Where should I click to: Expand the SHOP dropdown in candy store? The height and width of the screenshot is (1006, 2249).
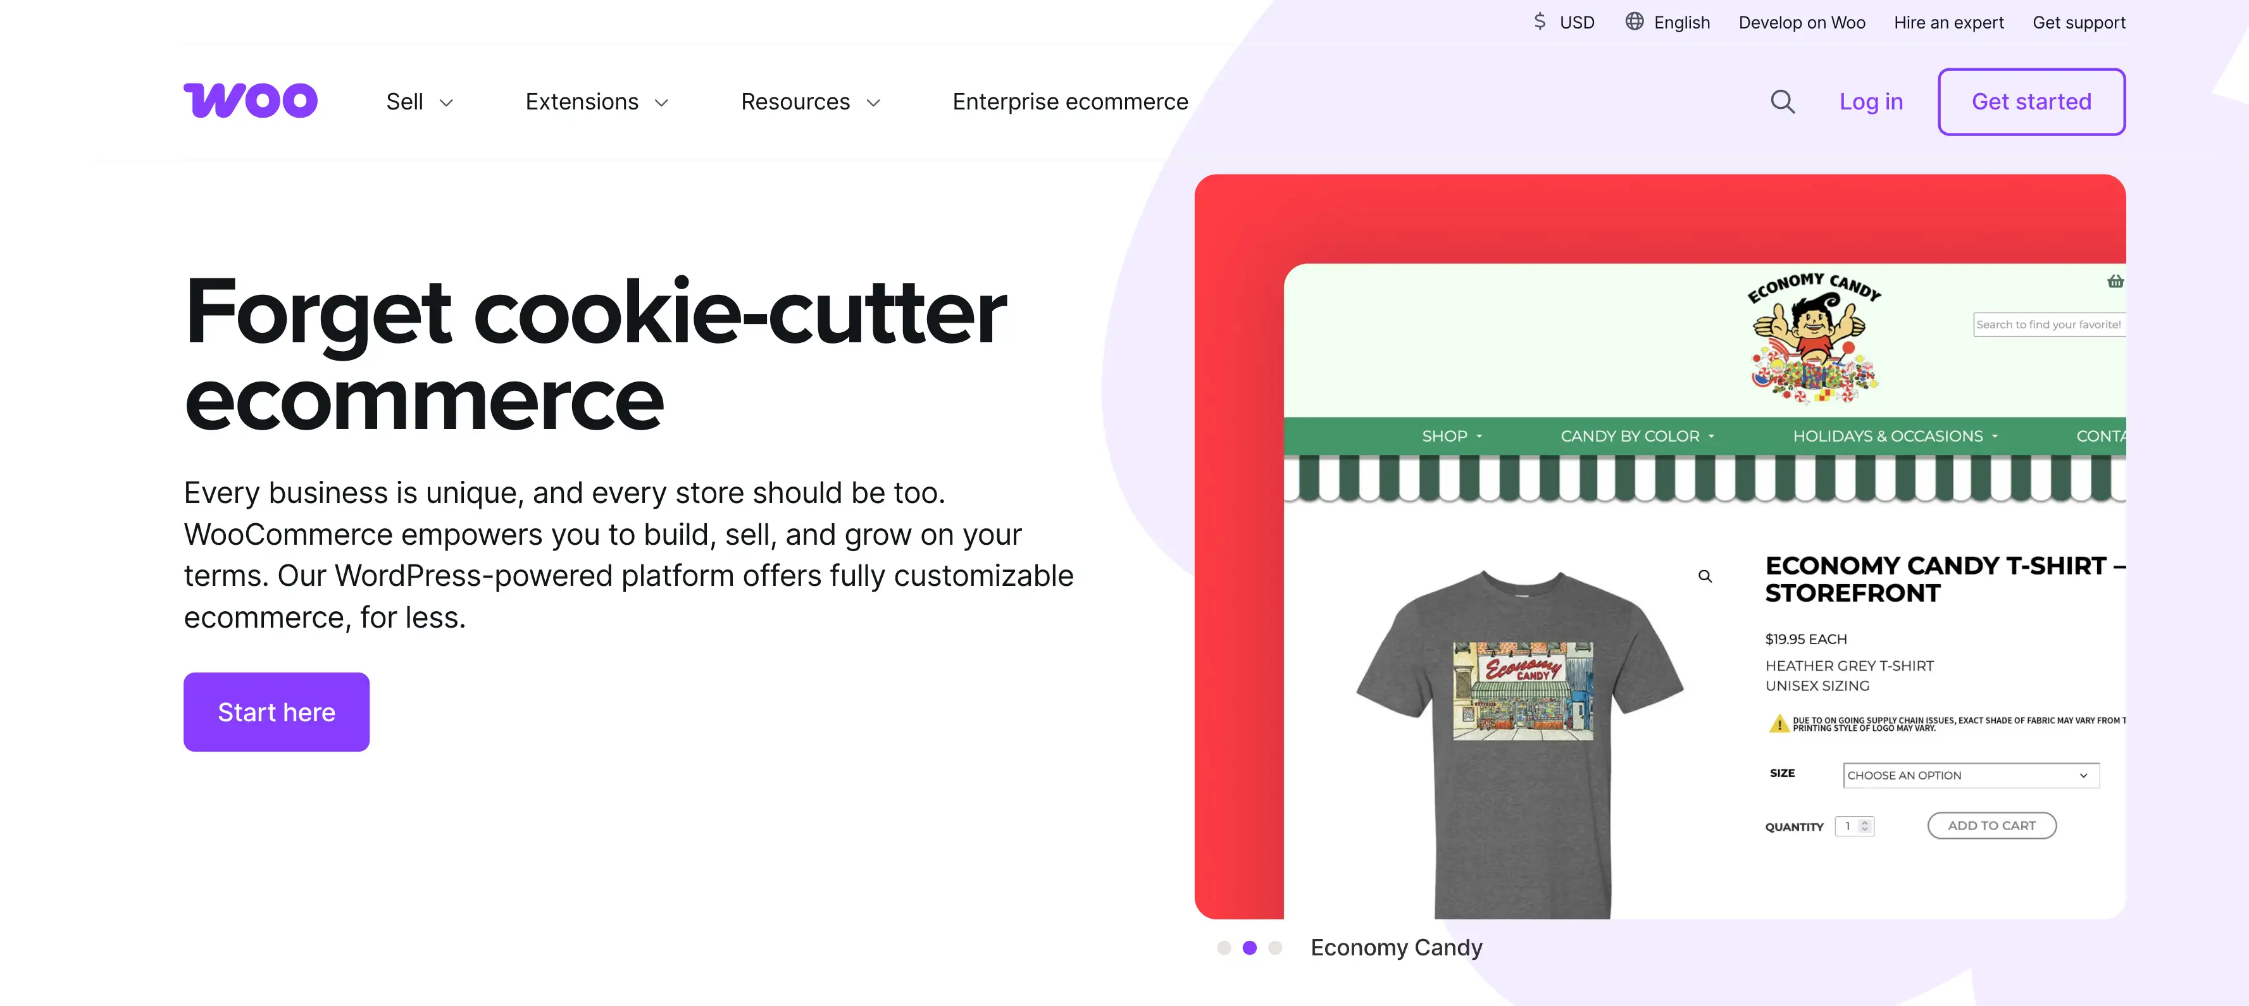tap(1479, 436)
